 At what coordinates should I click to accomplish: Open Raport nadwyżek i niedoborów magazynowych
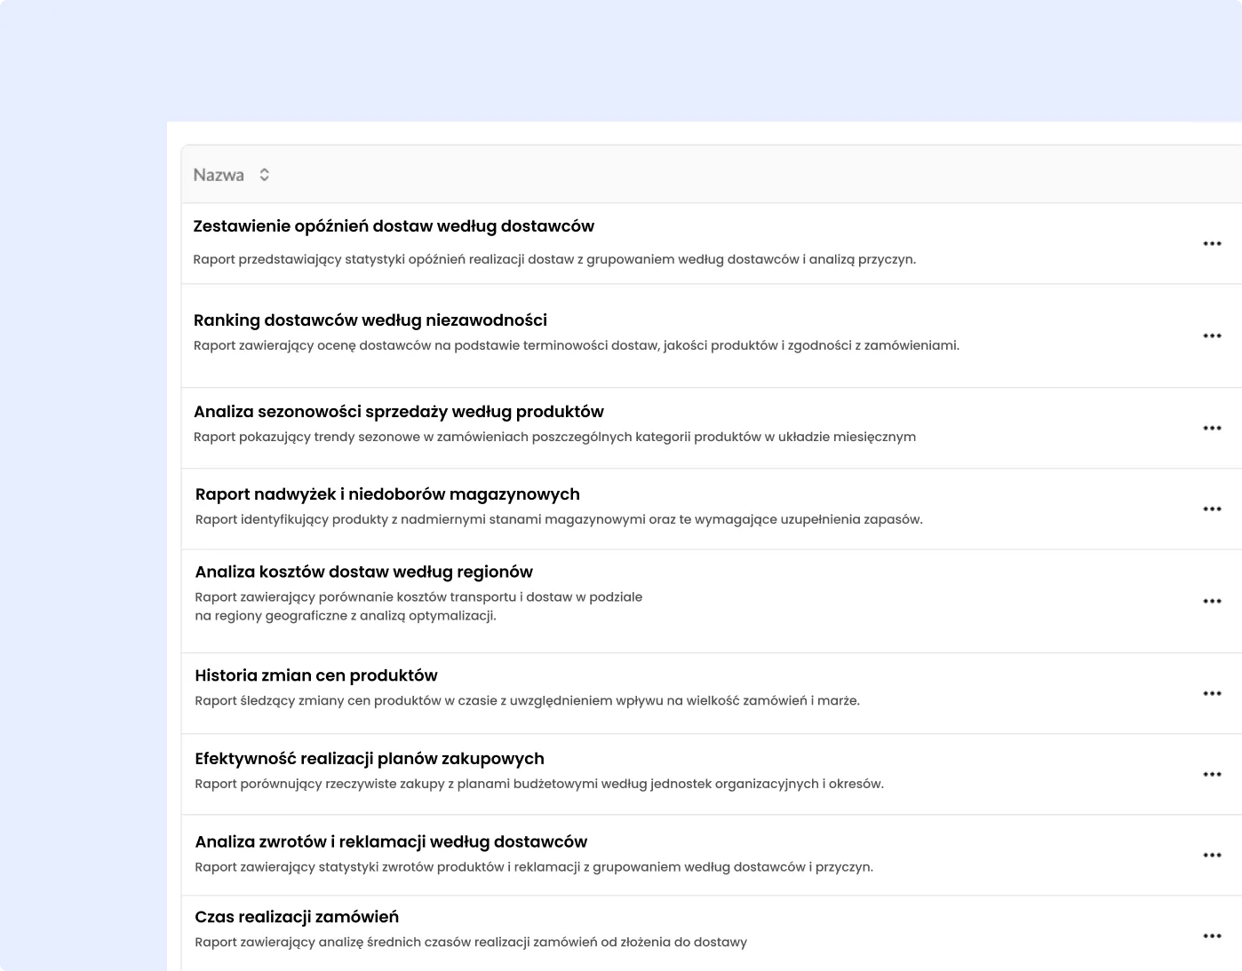[x=387, y=494]
